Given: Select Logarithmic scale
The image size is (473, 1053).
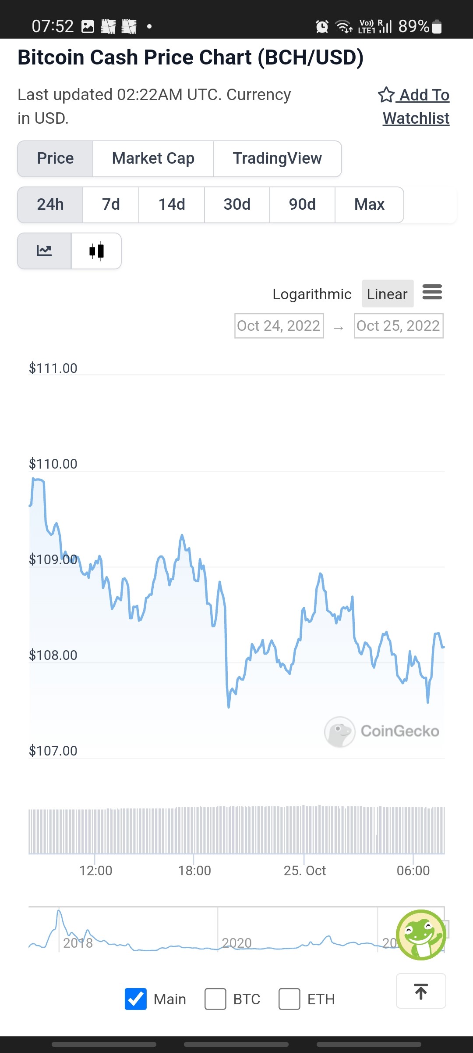Looking at the screenshot, I should (x=312, y=294).
